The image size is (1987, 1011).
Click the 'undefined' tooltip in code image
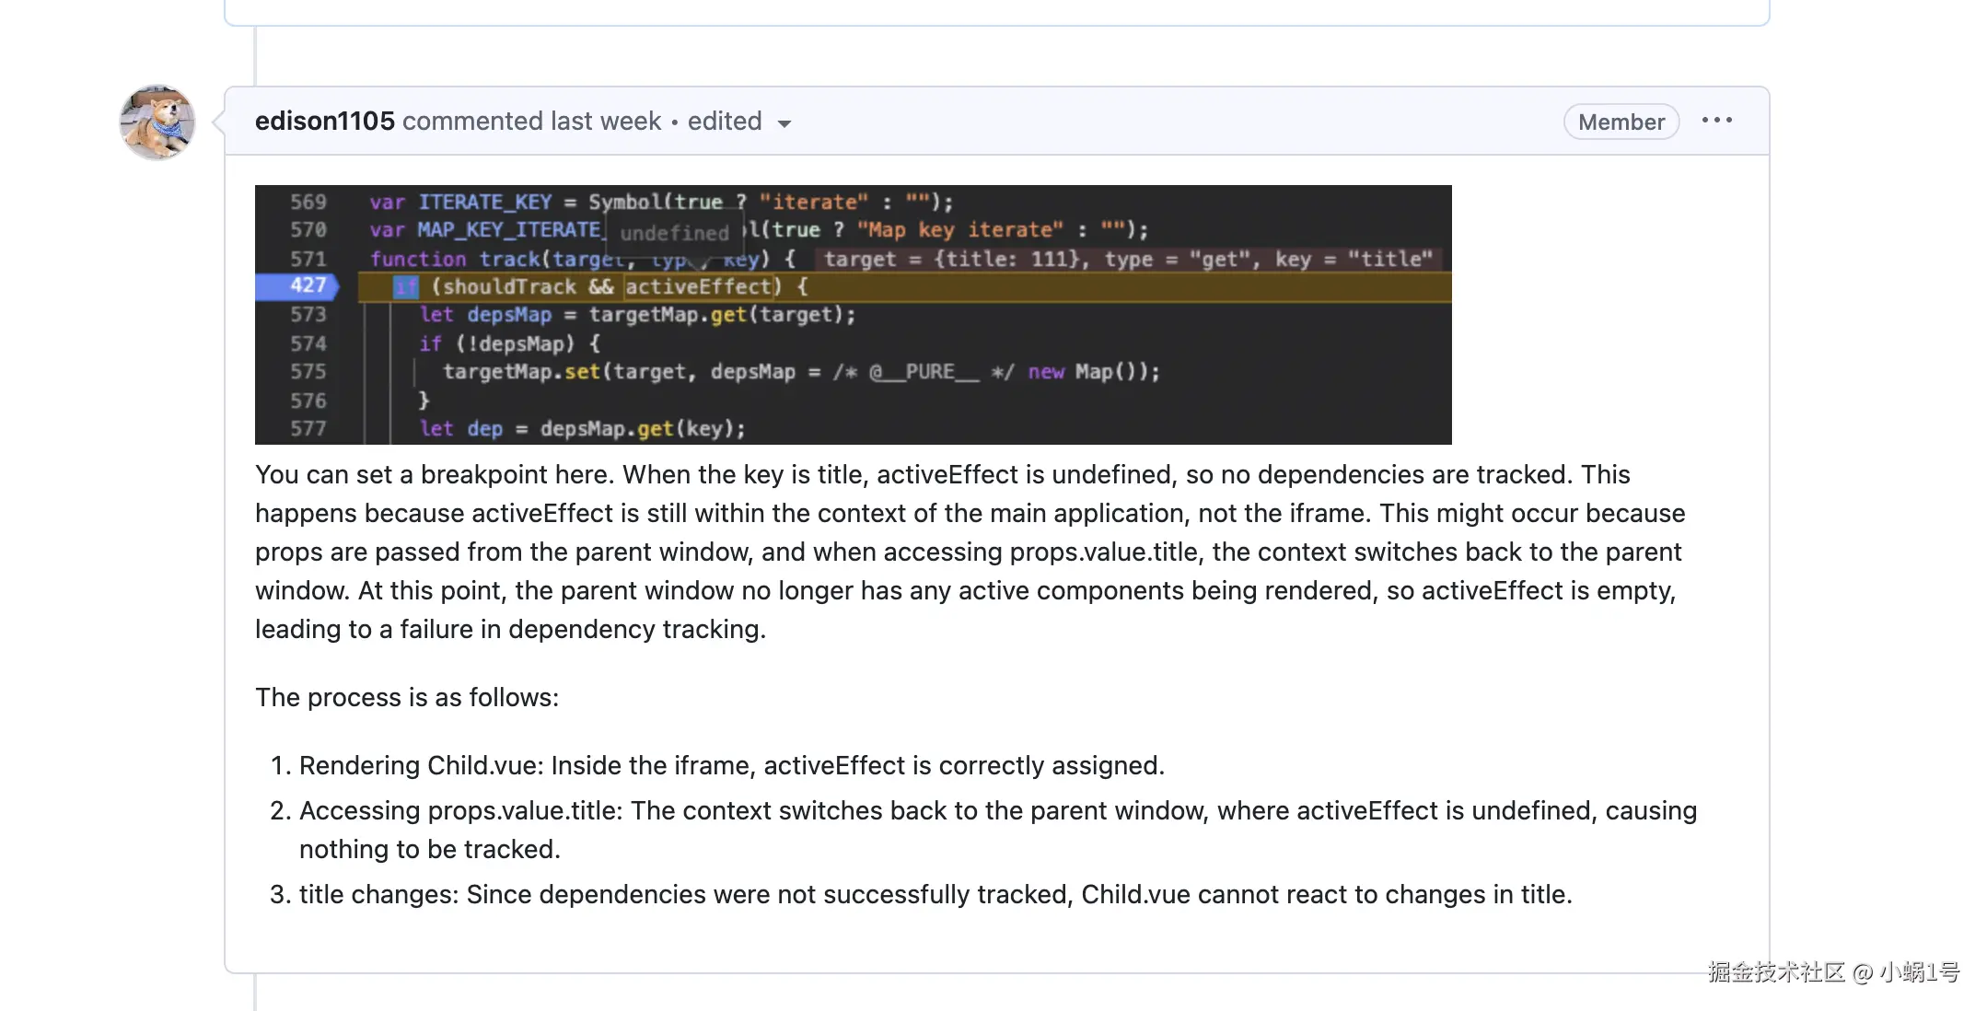pyautogui.click(x=674, y=232)
